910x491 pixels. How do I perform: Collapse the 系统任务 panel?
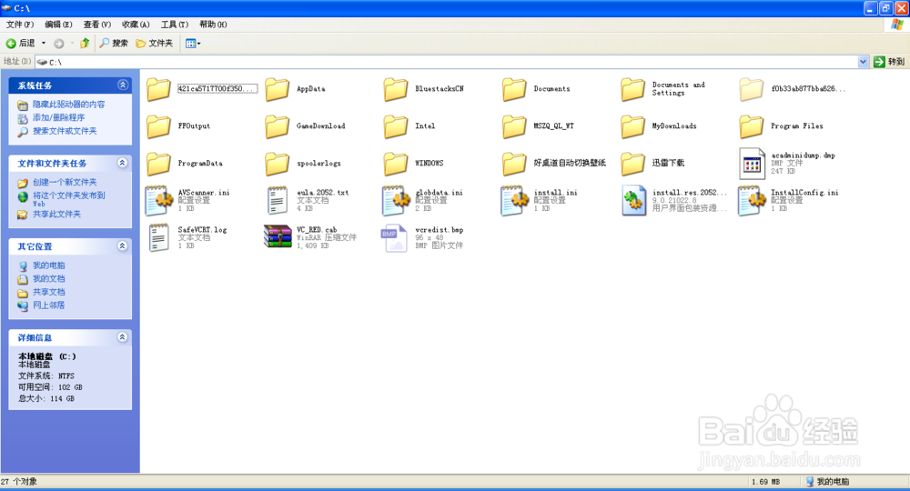pos(123,85)
